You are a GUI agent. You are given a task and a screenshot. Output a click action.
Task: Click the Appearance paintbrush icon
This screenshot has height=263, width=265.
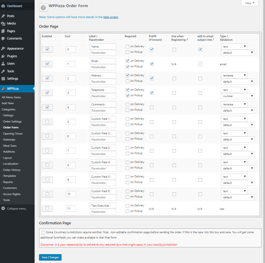click(3, 49)
